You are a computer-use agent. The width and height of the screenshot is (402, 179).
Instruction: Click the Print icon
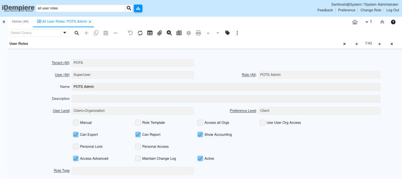click(198, 33)
